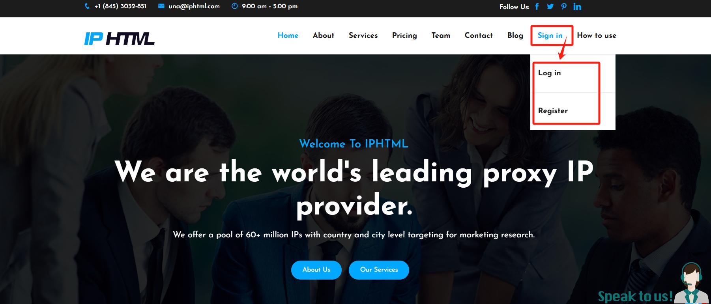This screenshot has height=304, width=711.
Task: Open the How to use link
Action: [x=597, y=35]
